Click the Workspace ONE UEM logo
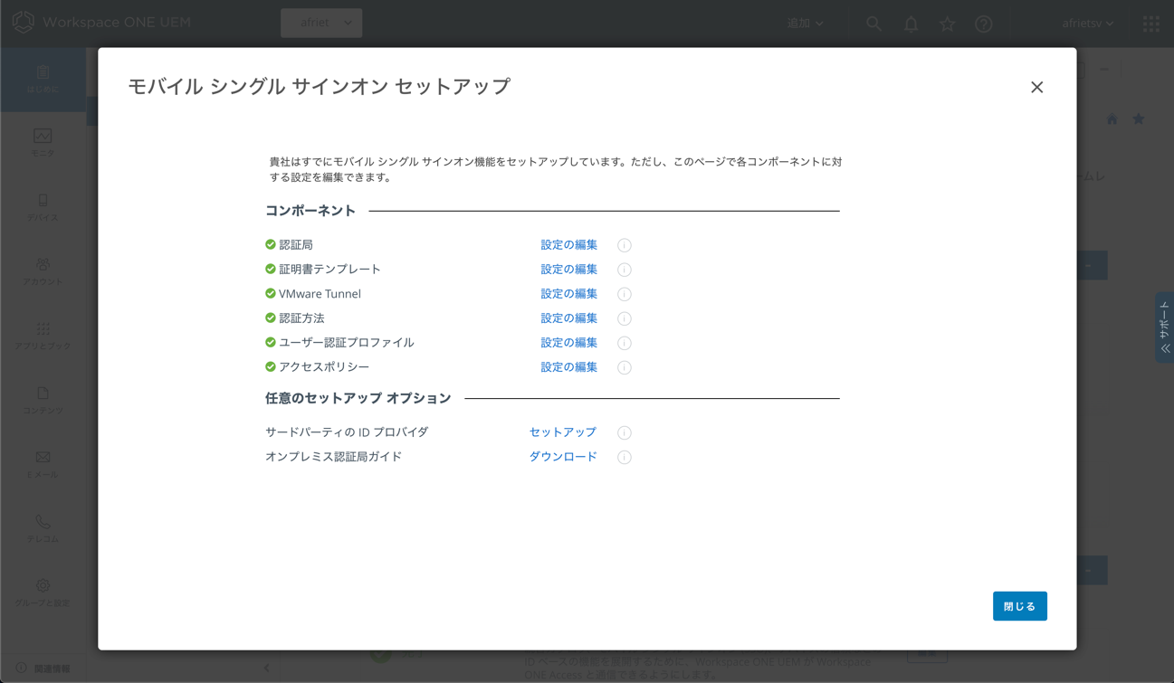 [101, 23]
